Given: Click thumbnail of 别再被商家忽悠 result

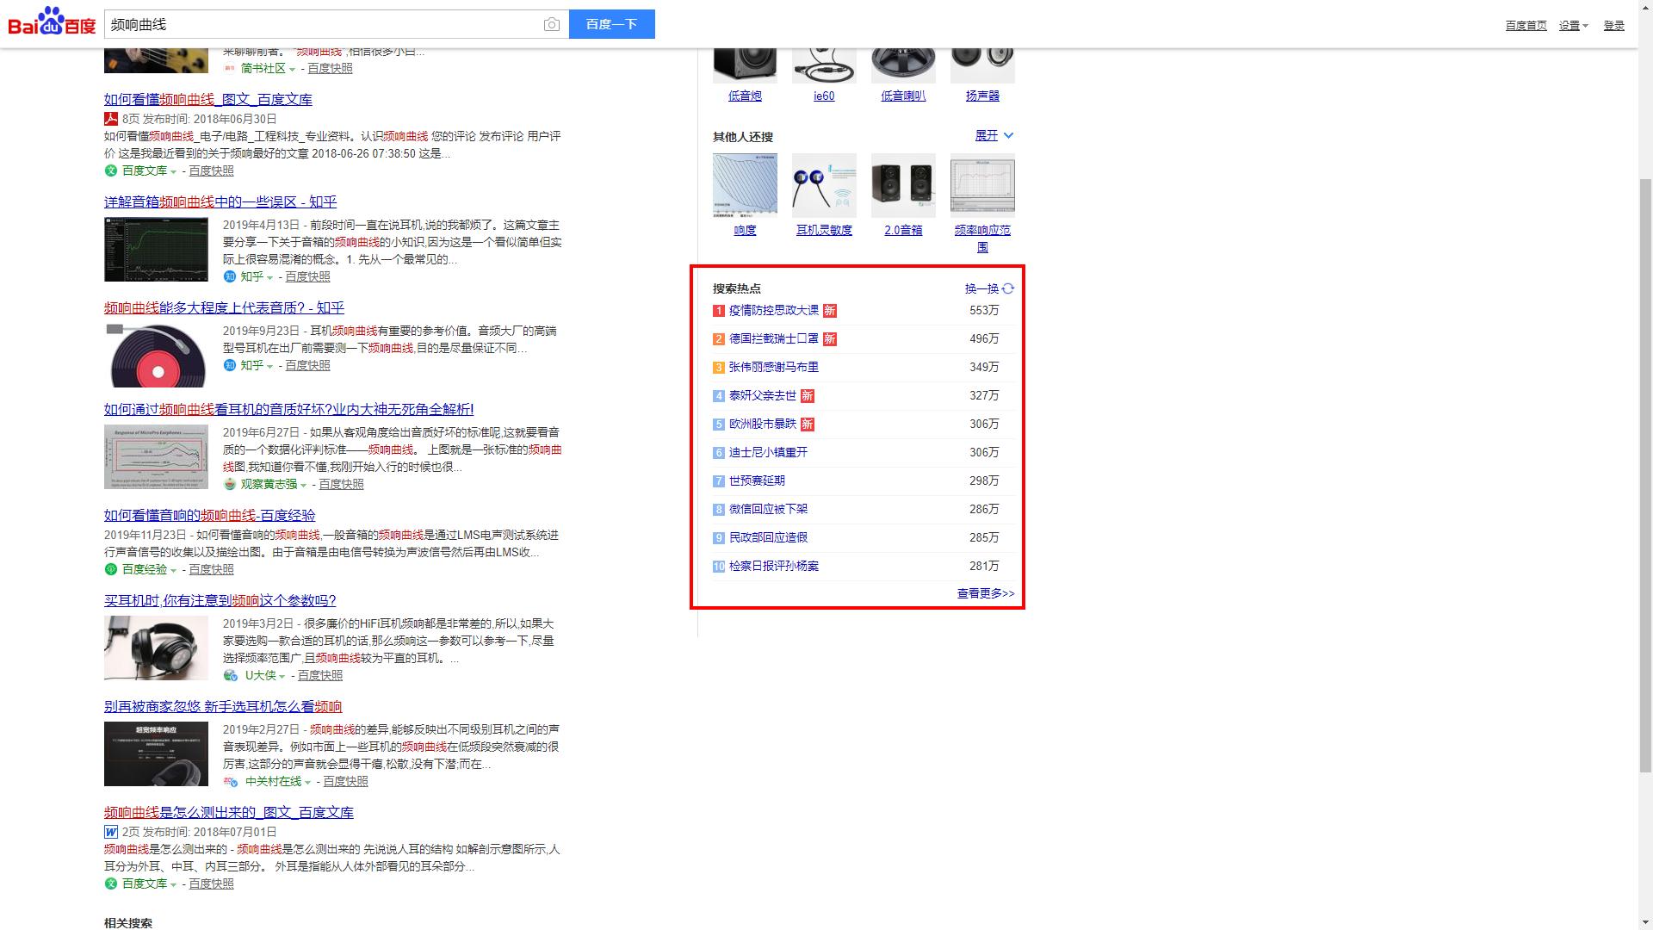Looking at the screenshot, I should click(x=156, y=753).
